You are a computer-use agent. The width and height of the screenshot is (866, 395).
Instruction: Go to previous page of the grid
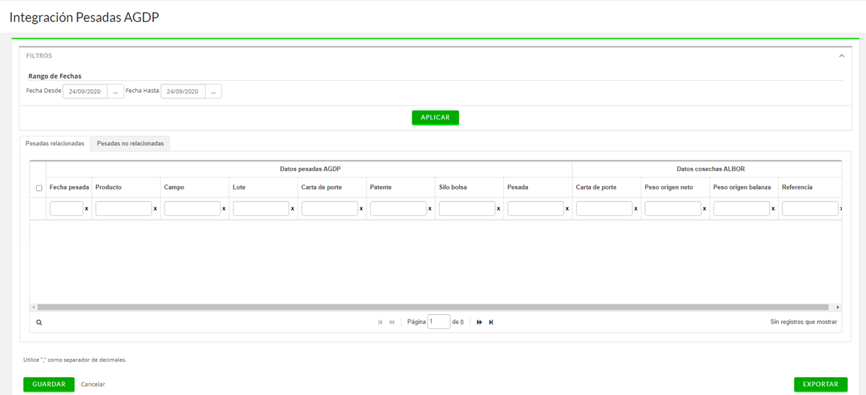tap(391, 322)
